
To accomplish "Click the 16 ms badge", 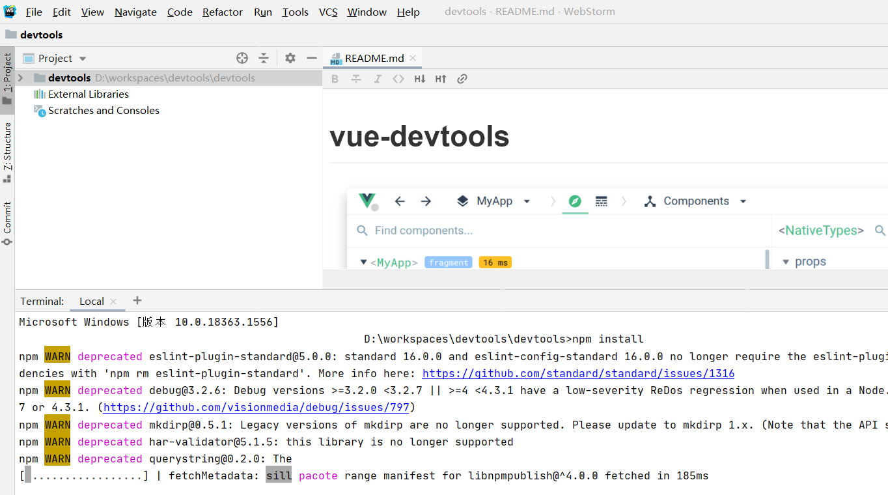I will point(495,262).
